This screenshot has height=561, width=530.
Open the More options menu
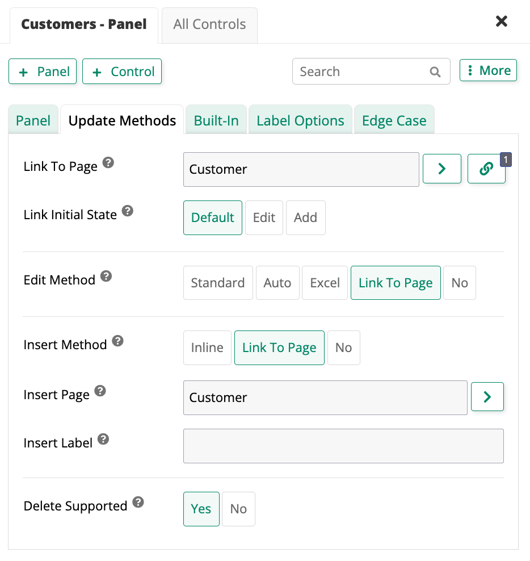click(x=488, y=70)
